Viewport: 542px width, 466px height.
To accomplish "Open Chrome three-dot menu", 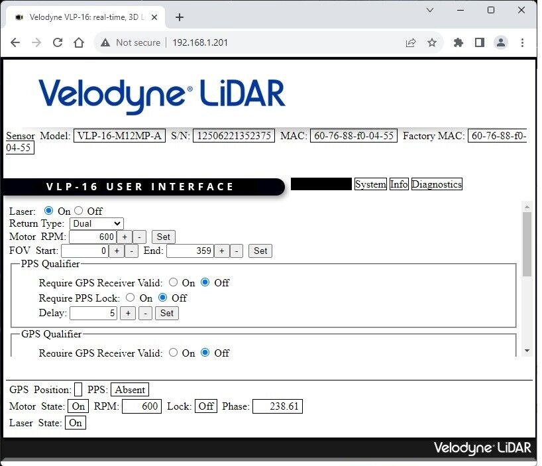I will point(522,42).
